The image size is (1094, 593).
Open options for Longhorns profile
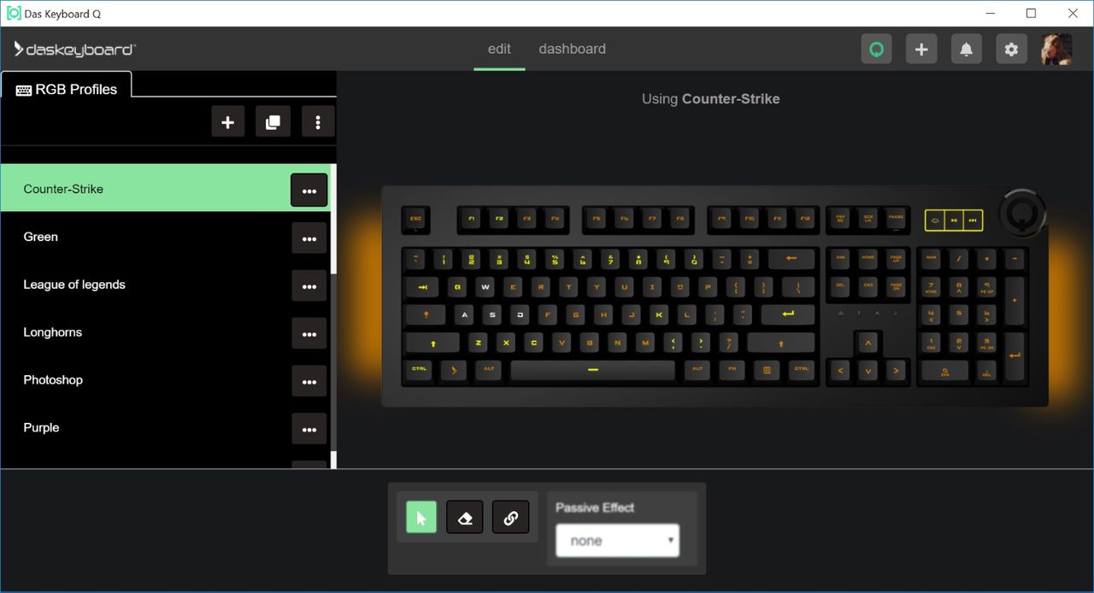point(309,334)
